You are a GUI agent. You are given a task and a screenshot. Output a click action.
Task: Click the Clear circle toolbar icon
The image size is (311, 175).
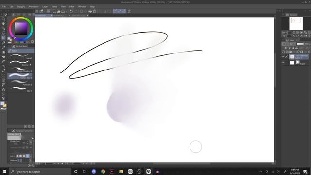click(81, 11)
